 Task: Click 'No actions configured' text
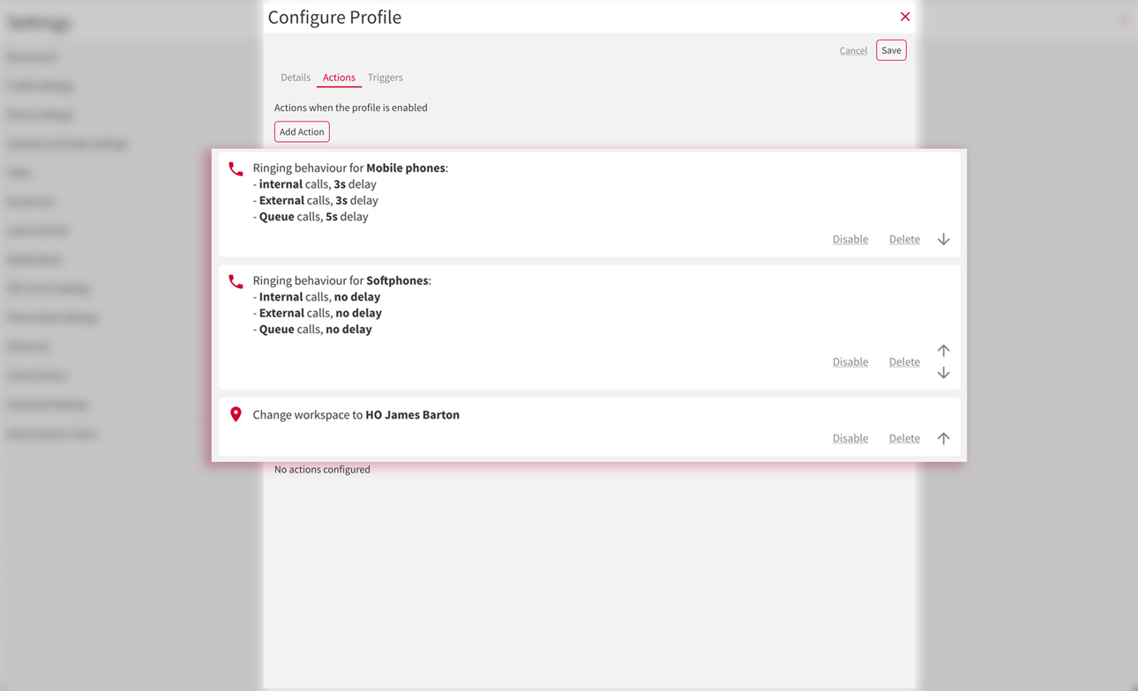click(x=322, y=469)
